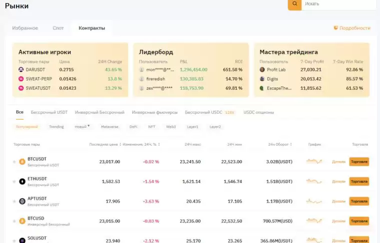Open the Бессрочный USDT tab
The height and width of the screenshot is (243, 380).
49,112
